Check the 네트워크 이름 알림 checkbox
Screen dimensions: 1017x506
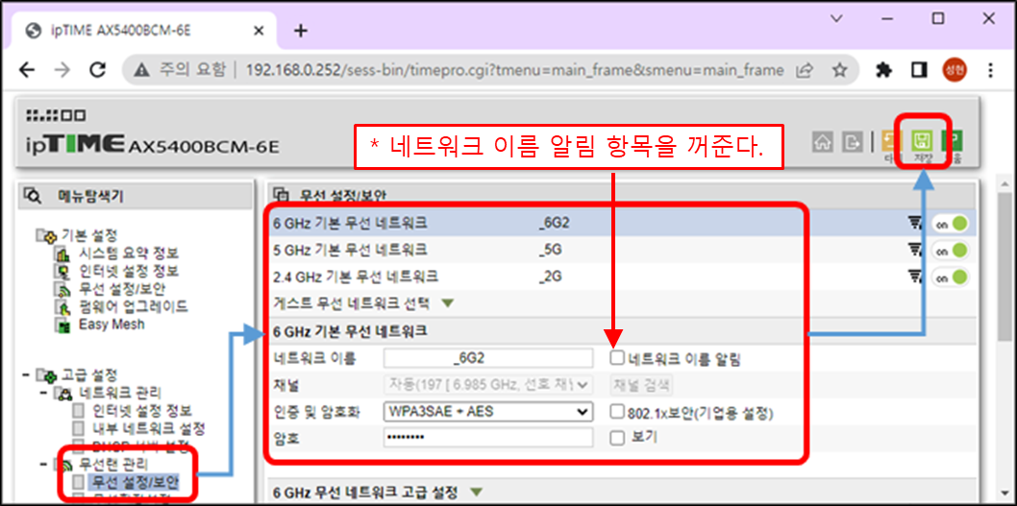(617, 358)
